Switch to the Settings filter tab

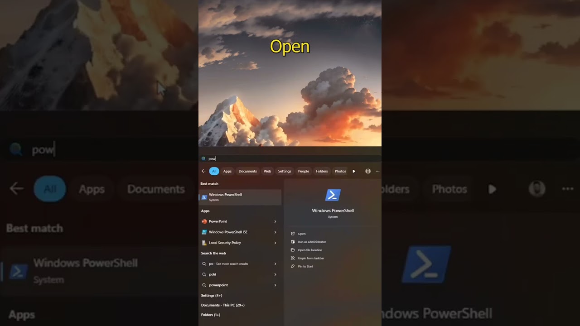click(x=285, y=171)
